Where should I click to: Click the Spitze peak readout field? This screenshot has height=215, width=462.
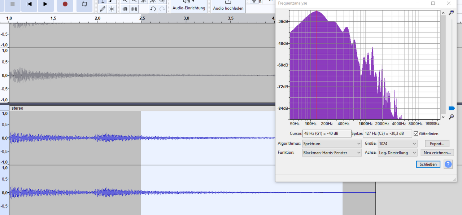[387, 133]
